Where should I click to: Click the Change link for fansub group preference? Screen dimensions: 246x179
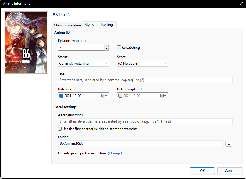(x=115, y=153)
